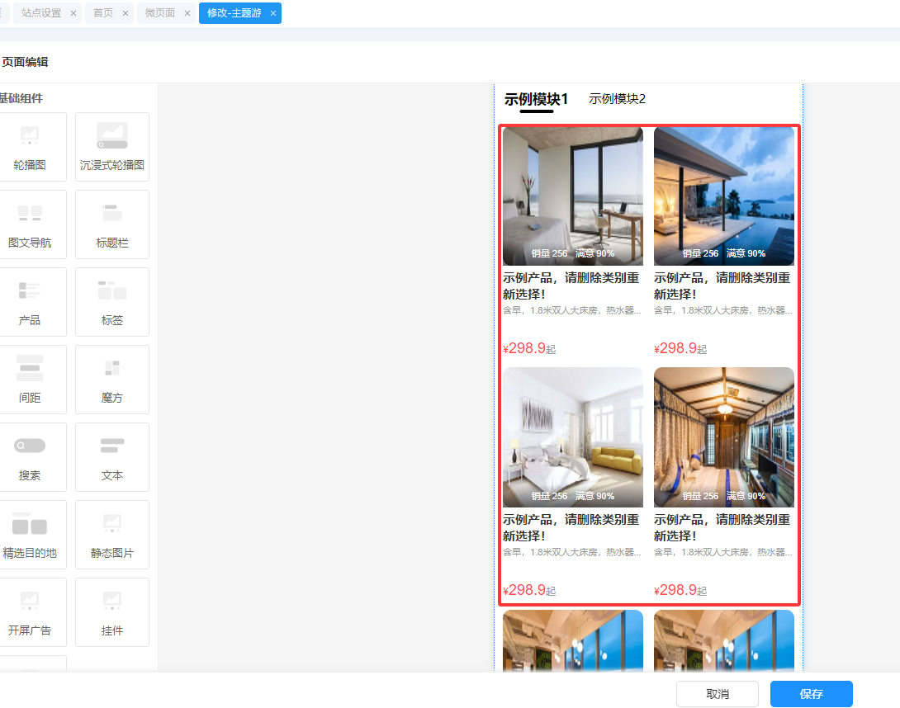Close the 微页面 tab
Image resolution: width=900 pixels, height=708 pixels.
pyautogui.click(x=187, y=13)
